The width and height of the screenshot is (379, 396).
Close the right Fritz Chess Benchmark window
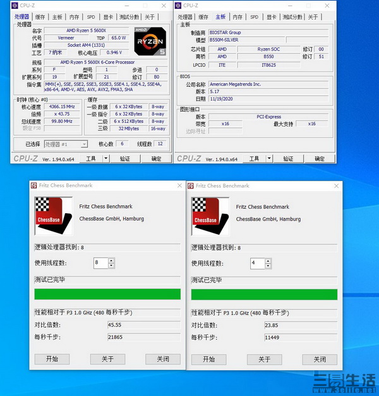(x=337, y=186)
